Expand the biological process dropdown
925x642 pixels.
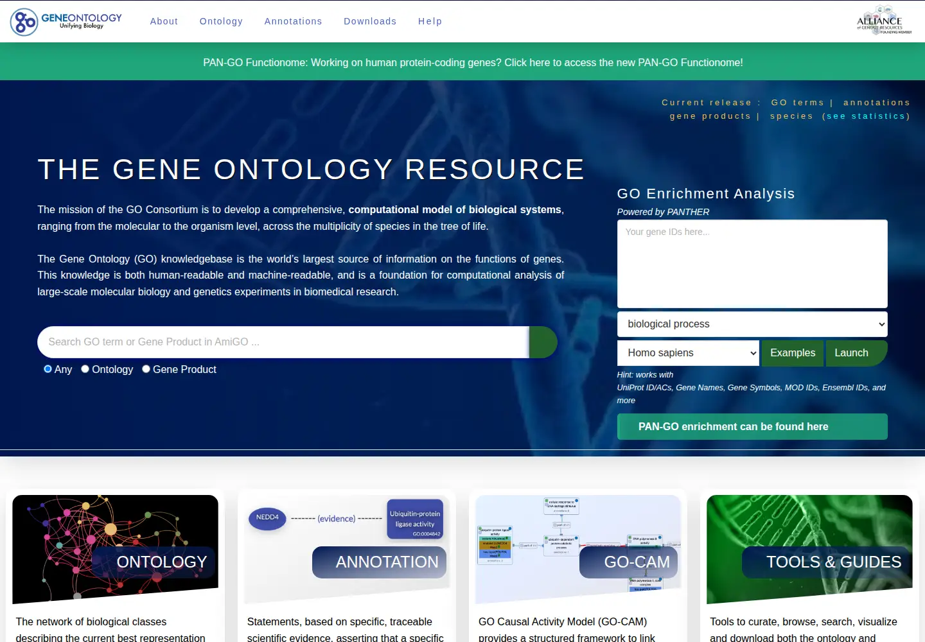pyautogui.click(x=752, y=324)
